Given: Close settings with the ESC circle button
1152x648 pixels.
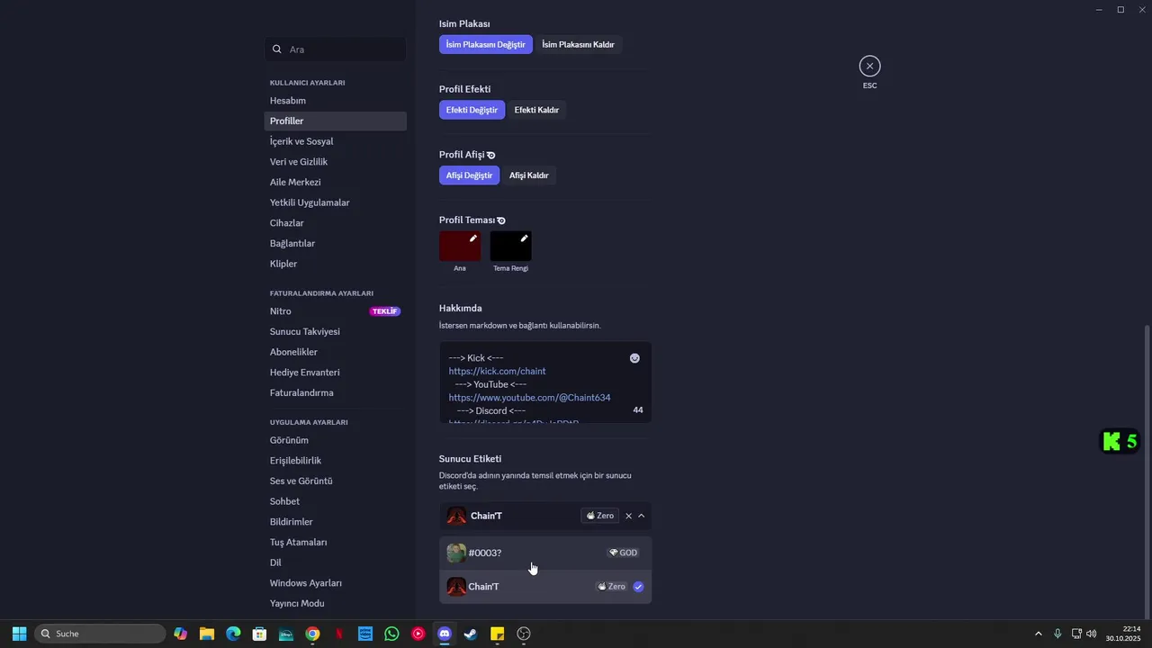Looking at the screenshot, I should (x=869, y=66).
